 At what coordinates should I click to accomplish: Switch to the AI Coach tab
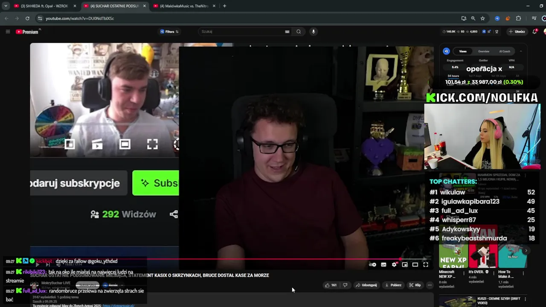(x=505, y=51)
